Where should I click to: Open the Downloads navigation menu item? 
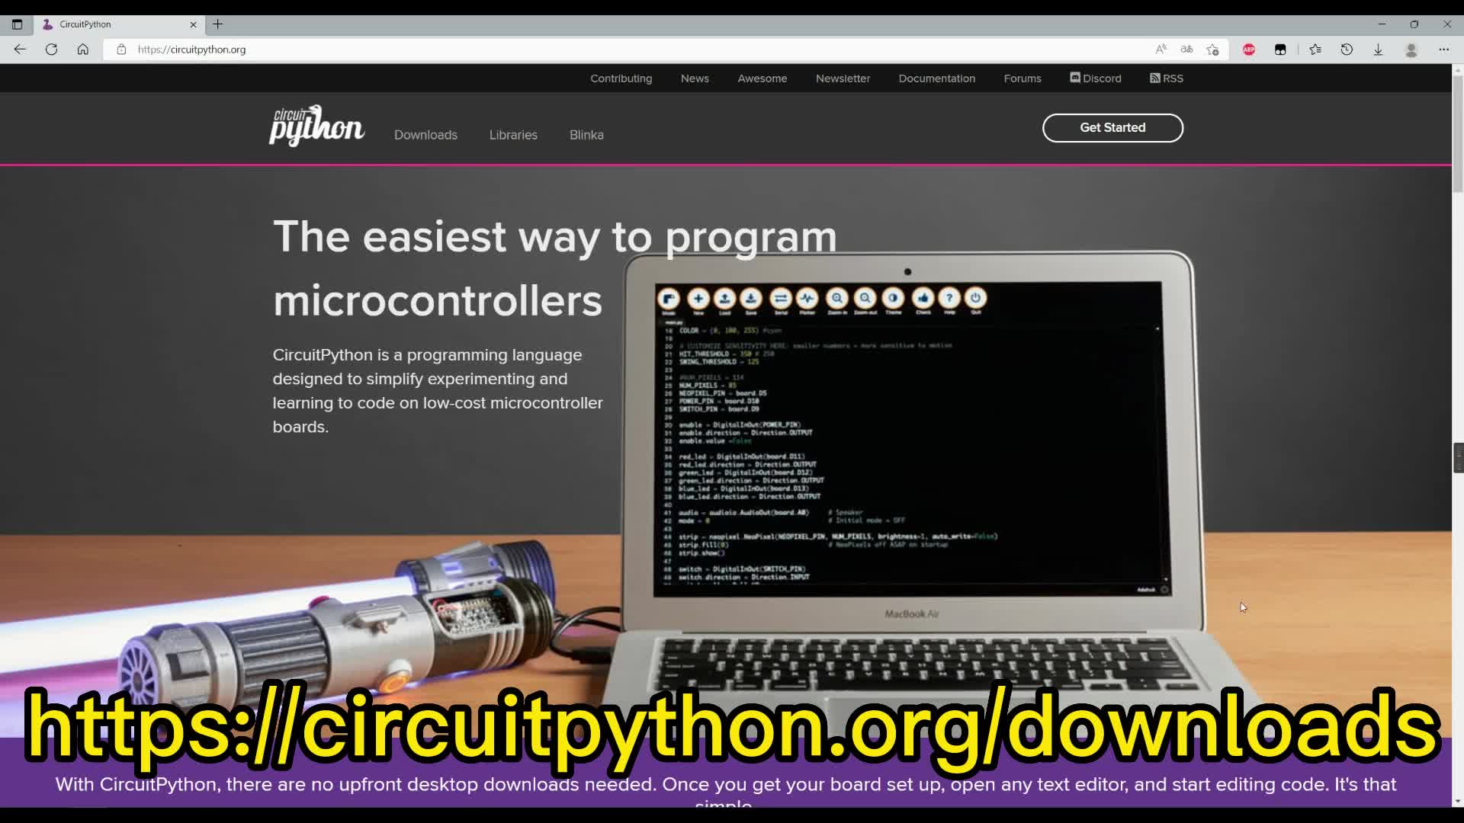pyautogui.click(x=425, y=135)
